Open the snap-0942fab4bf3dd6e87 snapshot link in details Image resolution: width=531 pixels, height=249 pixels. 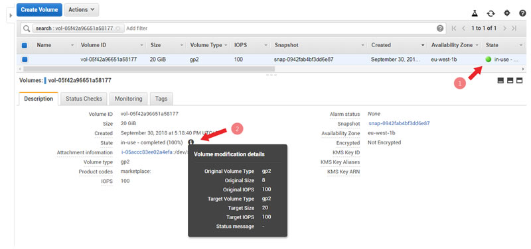(x=399, y=123)
